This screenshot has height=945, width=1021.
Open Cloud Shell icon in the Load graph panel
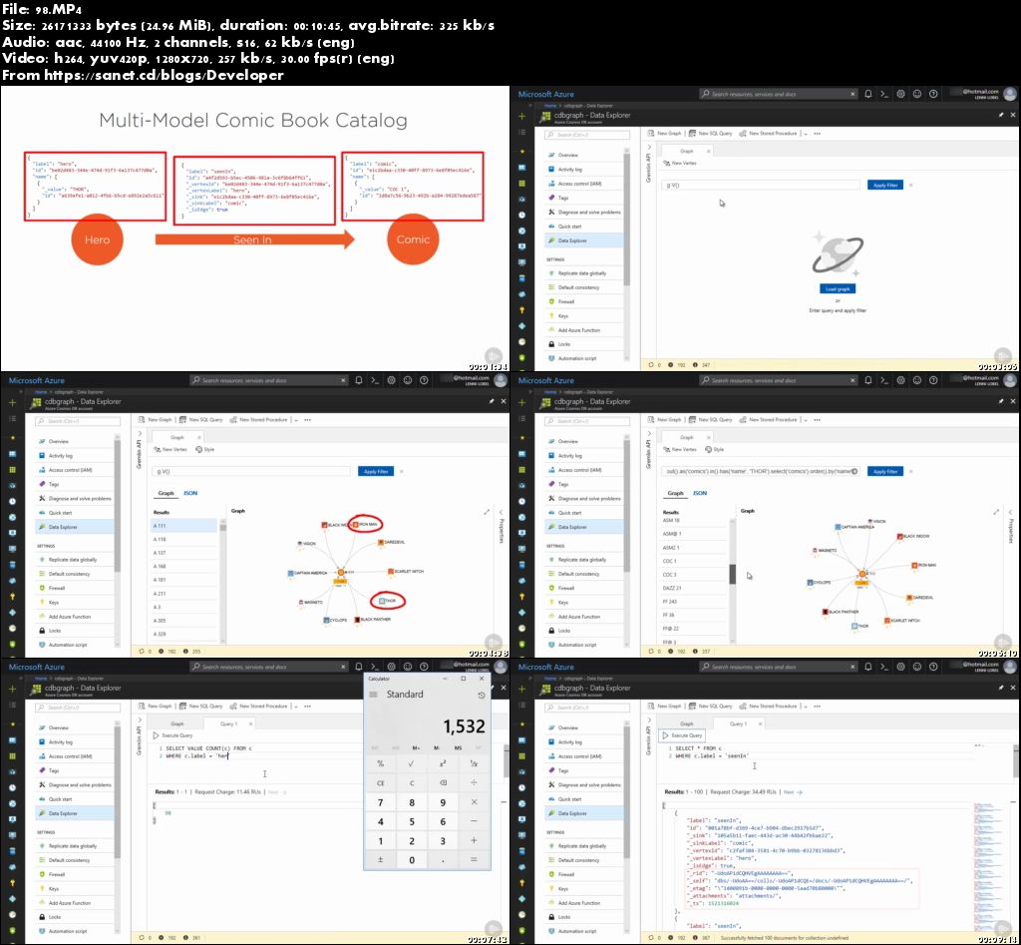[884, 94]
